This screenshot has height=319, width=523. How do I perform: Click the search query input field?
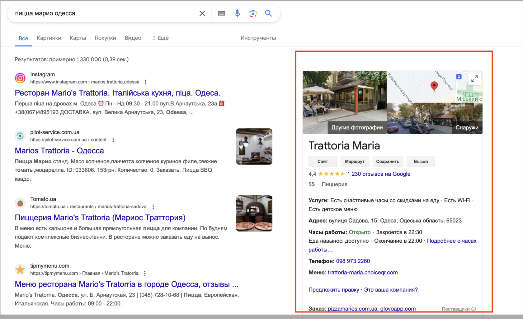pyautogui.click(x=104, y=13)
